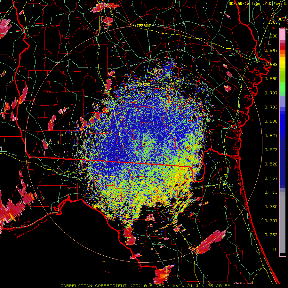The height and width of the screenshot is (288, 288).
Task: Click the 100 NMI range ring label
Action: (x=144, y=25)
